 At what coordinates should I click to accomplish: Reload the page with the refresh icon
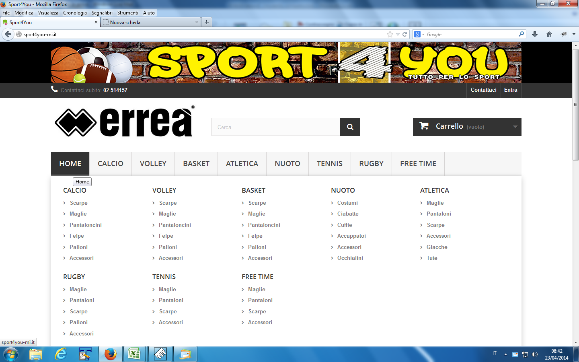(x=405, y=35)
